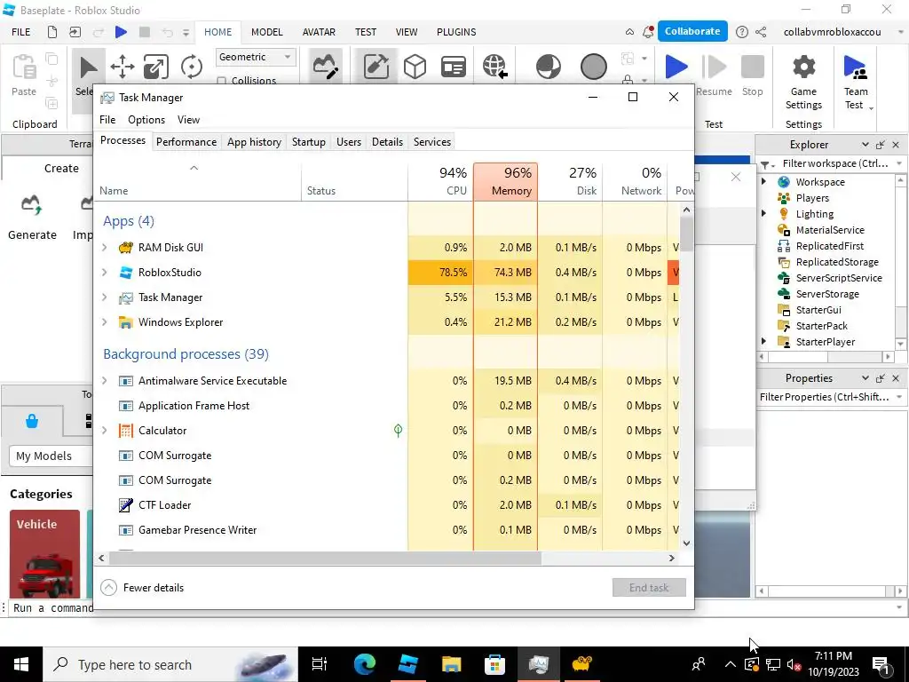
Task: Open the Performance tab
Action: click(186, 142)
